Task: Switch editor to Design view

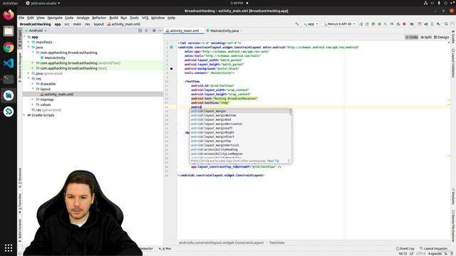Action: [441, 37]
